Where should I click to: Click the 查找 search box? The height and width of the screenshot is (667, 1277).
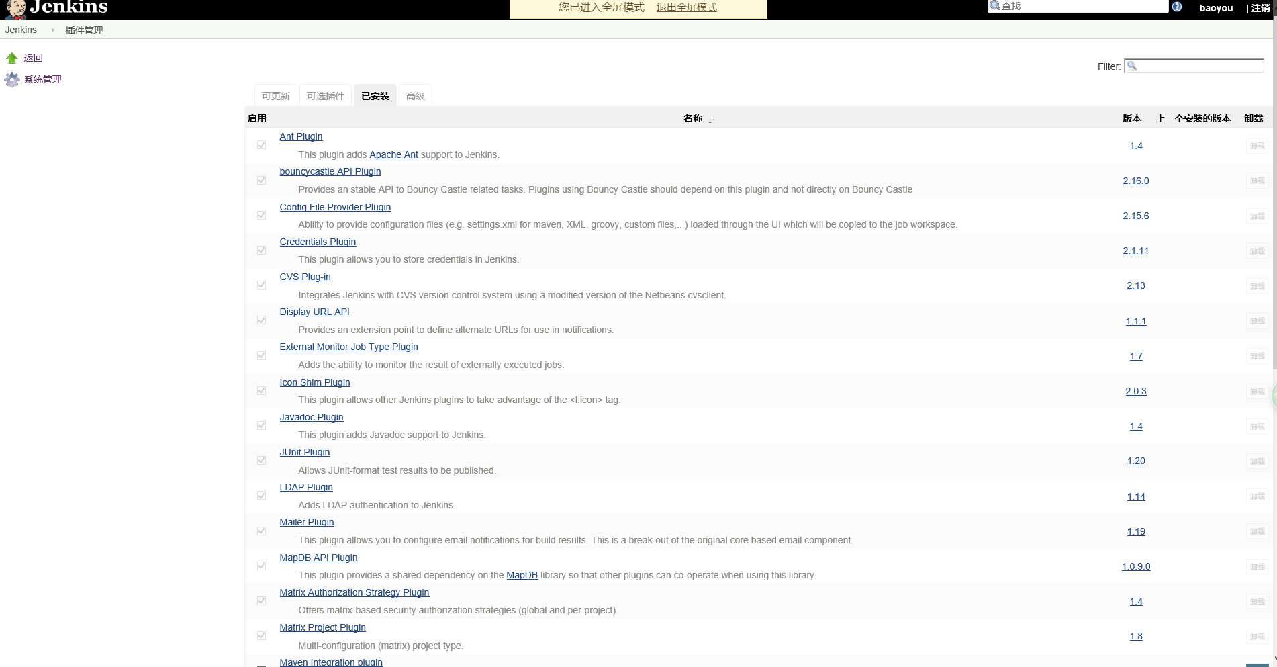coord(1078,6)
